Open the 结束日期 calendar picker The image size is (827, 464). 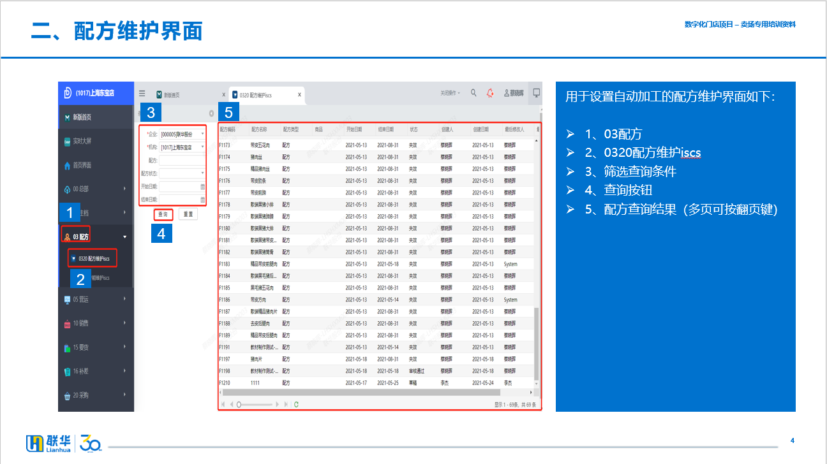203,199
